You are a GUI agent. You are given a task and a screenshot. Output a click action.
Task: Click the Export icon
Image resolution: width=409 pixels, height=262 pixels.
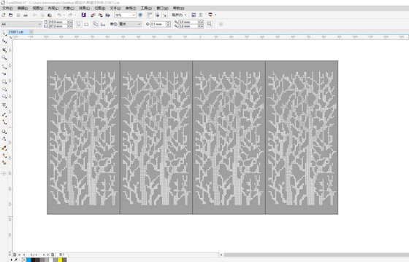100,15
